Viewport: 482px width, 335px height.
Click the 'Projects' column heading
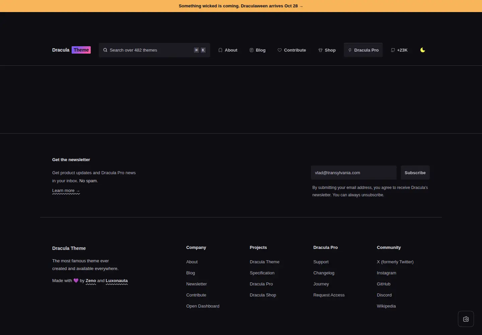coord(258,248)
